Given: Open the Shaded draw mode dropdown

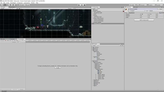Looking at the screenshot, I should [x=5, y=8].
